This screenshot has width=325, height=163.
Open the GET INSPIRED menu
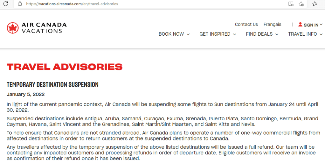215,34
